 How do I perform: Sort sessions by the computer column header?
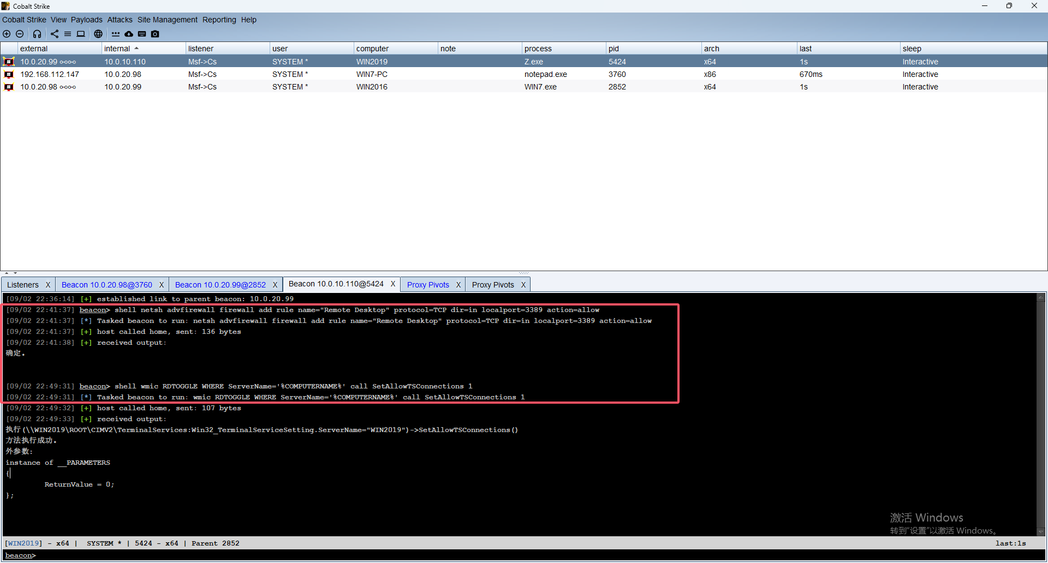396,49
